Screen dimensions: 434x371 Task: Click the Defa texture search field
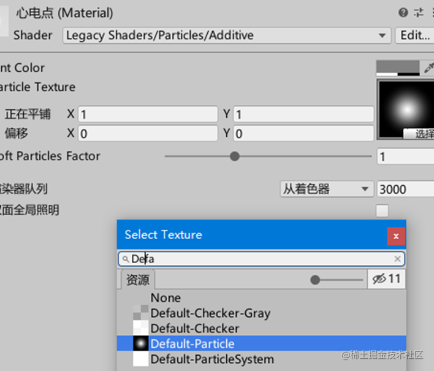(262, 259)
